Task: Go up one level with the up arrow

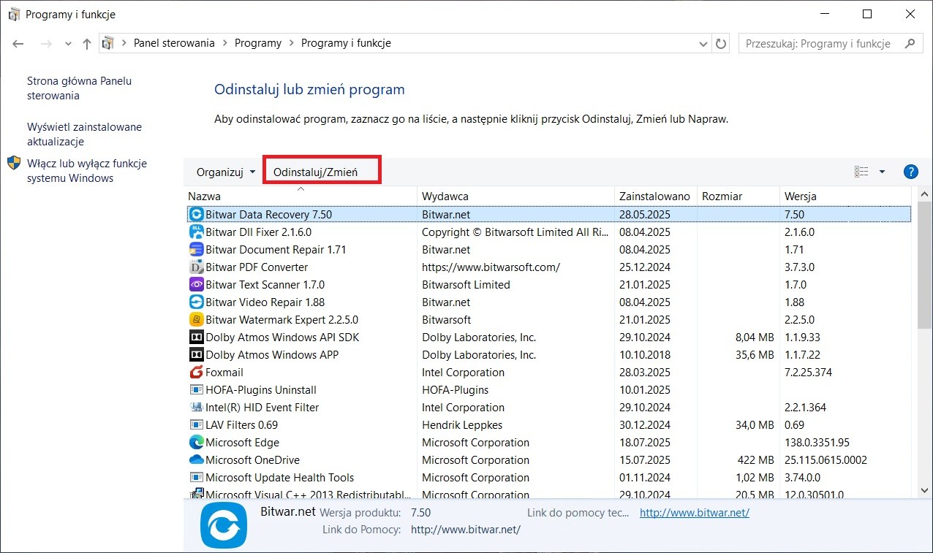Action: click(87, 44)
